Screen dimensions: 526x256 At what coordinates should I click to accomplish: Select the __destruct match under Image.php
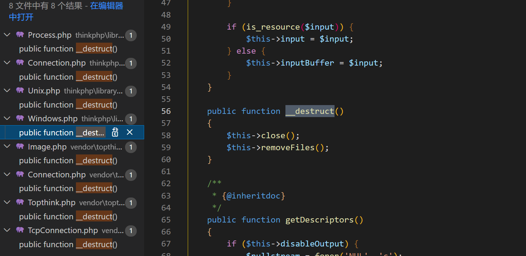(68, 160)
